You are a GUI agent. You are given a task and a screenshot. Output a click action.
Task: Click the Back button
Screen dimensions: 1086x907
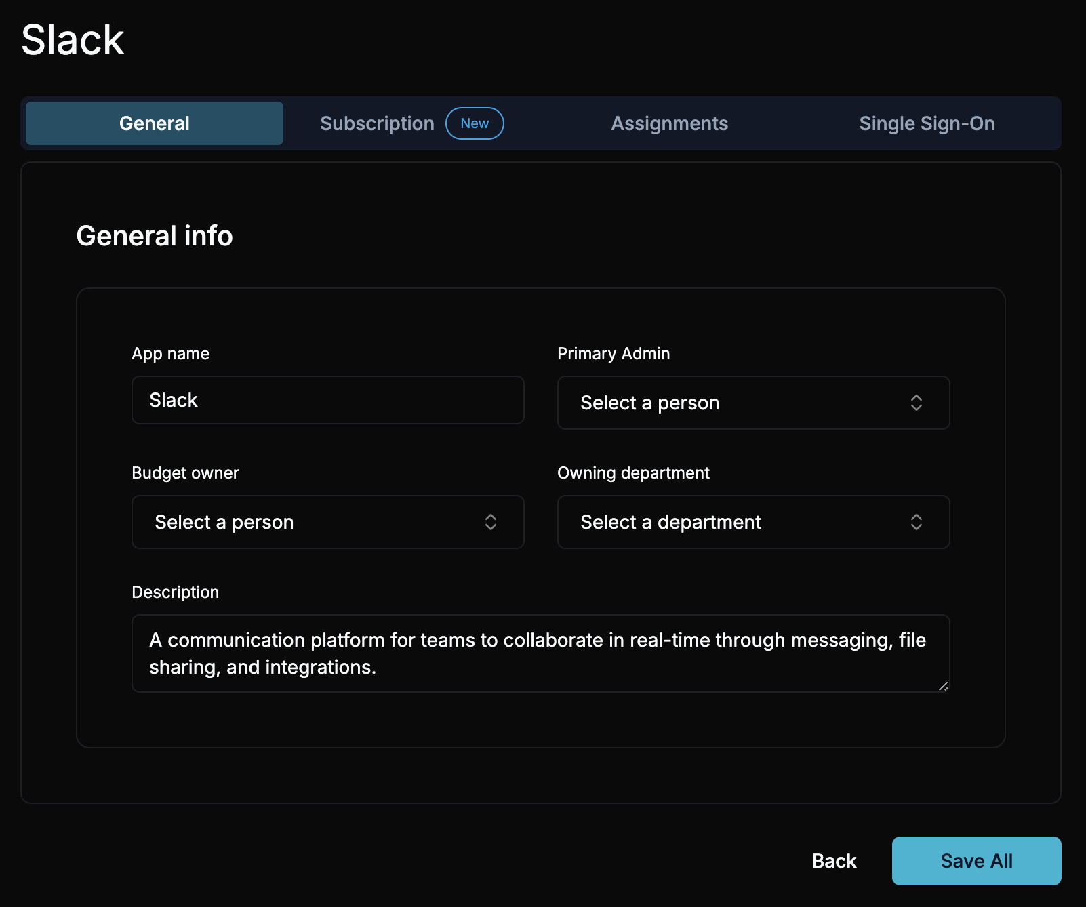(x=834, y=860)
